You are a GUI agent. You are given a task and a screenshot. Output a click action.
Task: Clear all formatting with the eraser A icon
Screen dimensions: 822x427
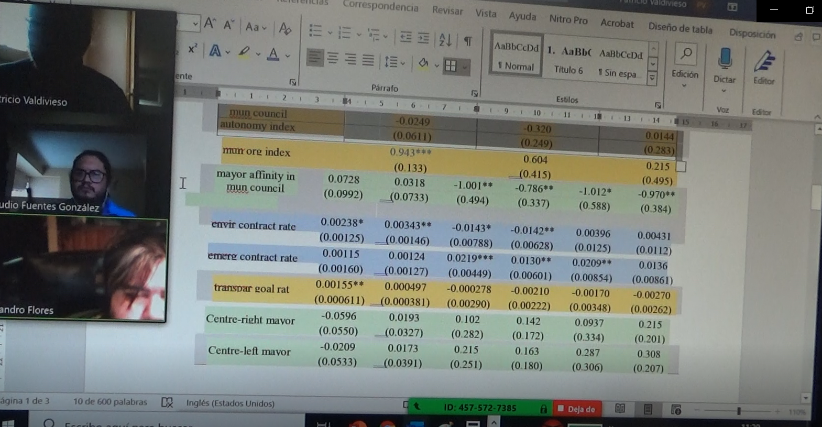[x=285, y=28]
